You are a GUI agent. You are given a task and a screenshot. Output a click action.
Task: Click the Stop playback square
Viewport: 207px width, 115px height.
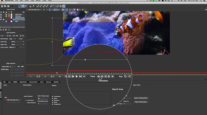pos(69,76)
